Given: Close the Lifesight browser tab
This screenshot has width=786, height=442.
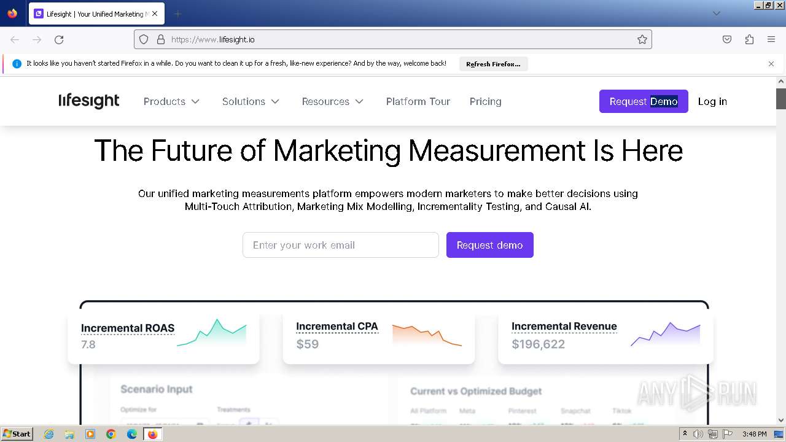Looking at the screenshot, I should (x=155, y=14).
